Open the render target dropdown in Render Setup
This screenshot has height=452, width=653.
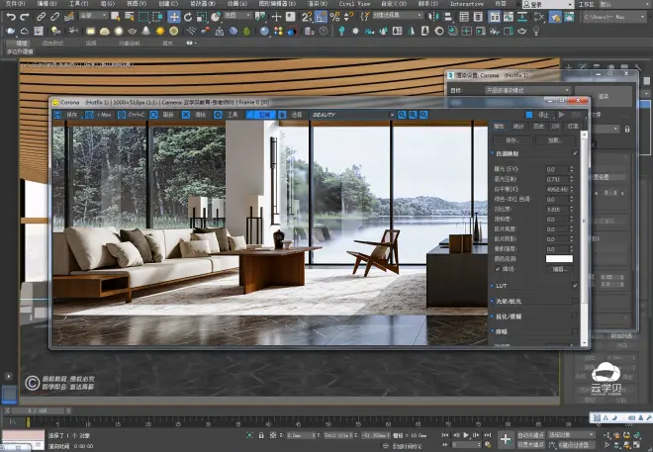pos(524,90)
